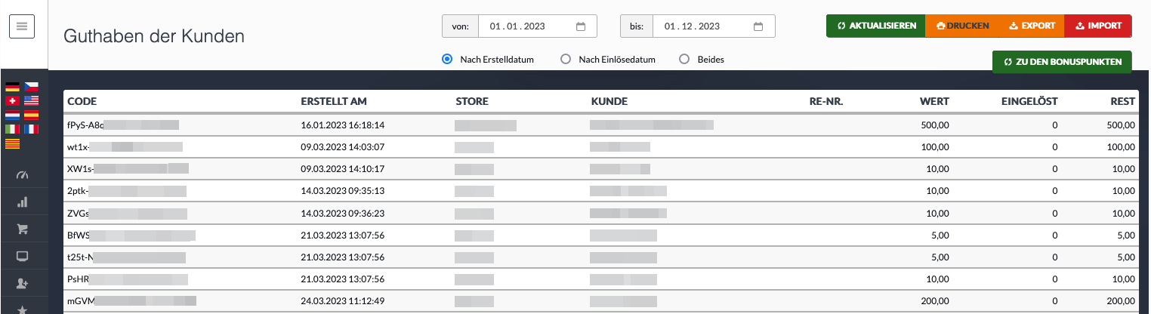Select the French flag language

coord(31,129)
